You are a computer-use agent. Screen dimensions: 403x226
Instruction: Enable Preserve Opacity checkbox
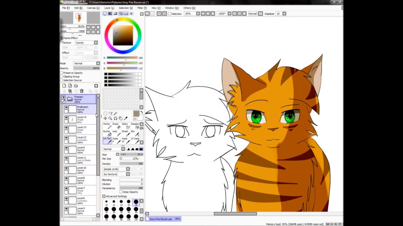[x=62, y=73]
